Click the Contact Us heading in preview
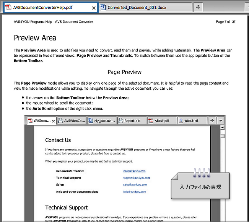Viewport: 249px width, 222px height. pyautogui.click(x=58, y=140)
